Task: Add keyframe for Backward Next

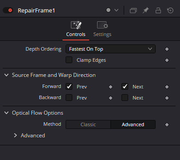Action: (167, 98)
